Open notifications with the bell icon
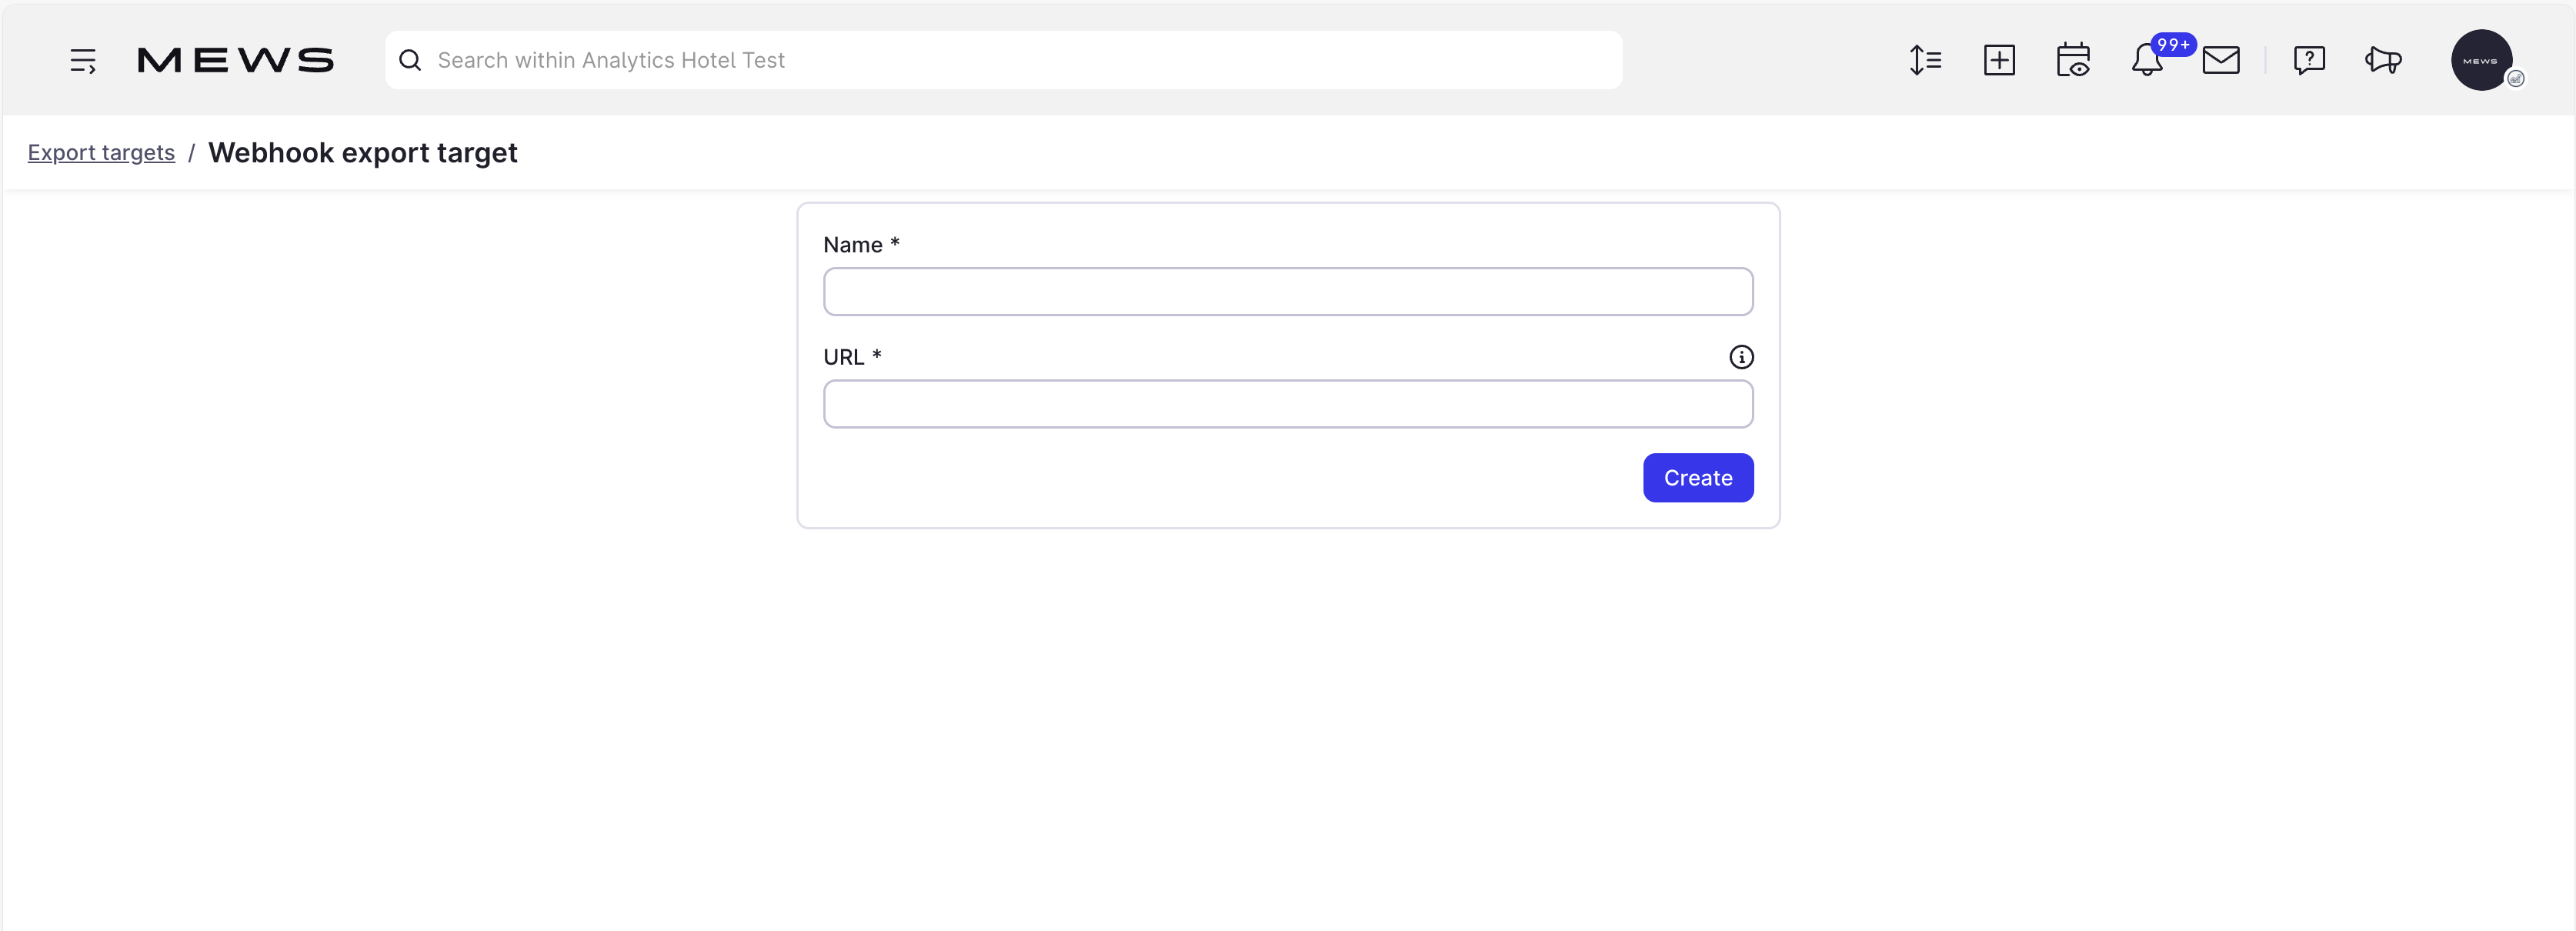The width and height of the screenshot is (2576, 931). click(x=2146, y=62)
